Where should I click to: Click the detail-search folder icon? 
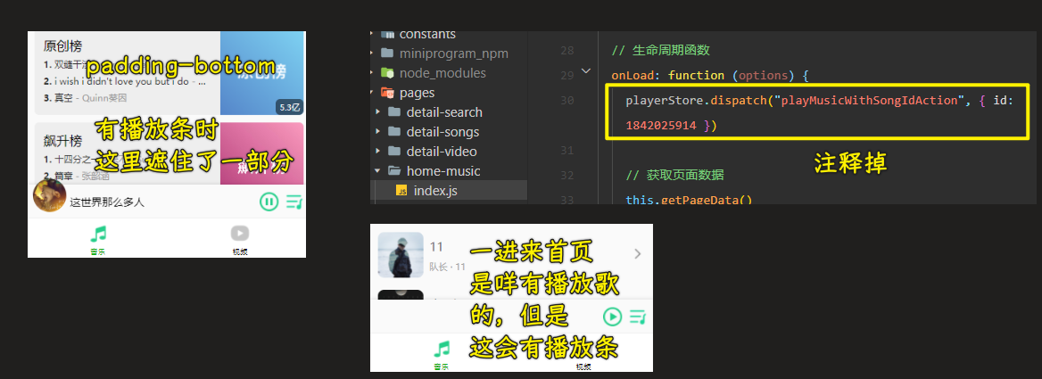click(x=393, y=112)
